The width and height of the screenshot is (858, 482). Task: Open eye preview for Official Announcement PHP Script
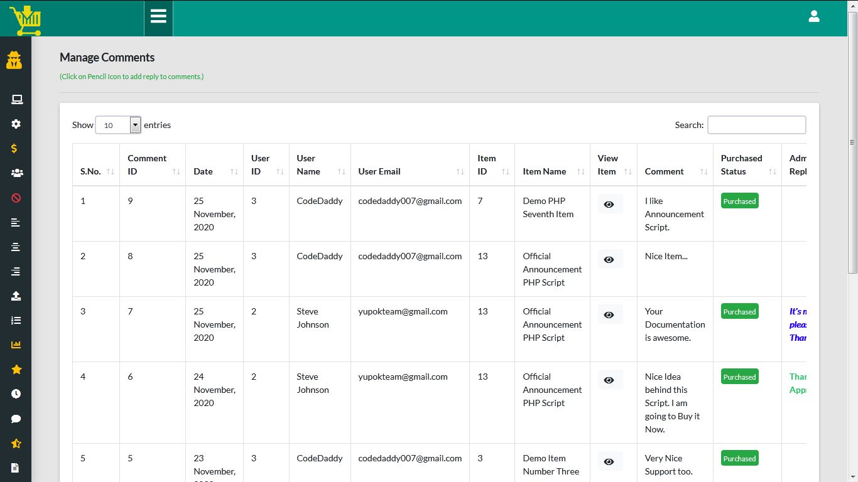[609, 259]
